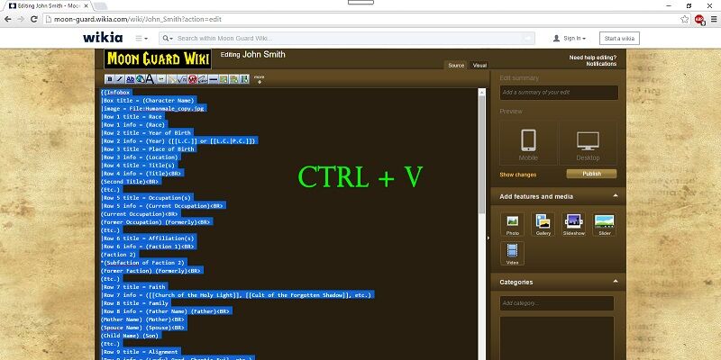Image resolution: width=721 pixels, height=360 pixels.
Task: Click the 'Row 8 title = Family' line
Action: point(136,303)
